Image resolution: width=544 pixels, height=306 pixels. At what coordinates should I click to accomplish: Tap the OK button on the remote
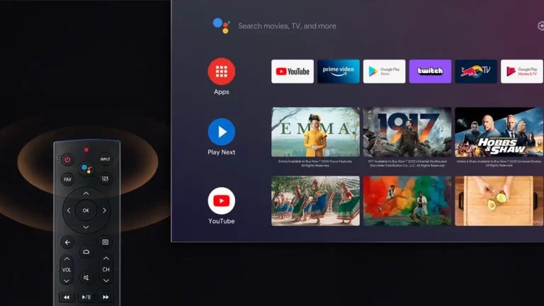[86, 210]
